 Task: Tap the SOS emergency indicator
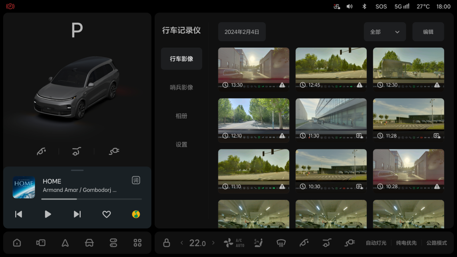381,6
